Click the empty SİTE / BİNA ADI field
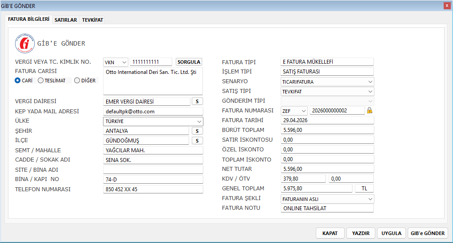This screenshot has width=453, height=243. click(153, 170)
